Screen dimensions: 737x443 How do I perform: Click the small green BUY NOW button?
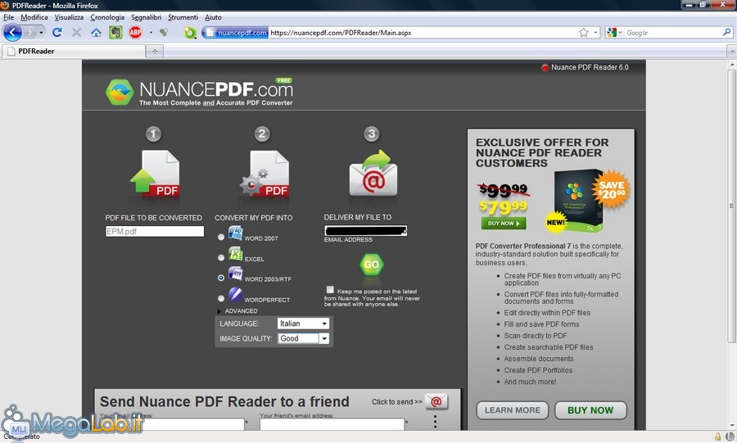[504, 224]
